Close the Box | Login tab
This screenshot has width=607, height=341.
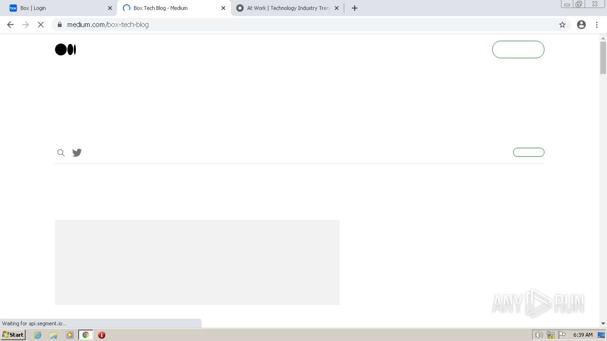pos(110,8)
